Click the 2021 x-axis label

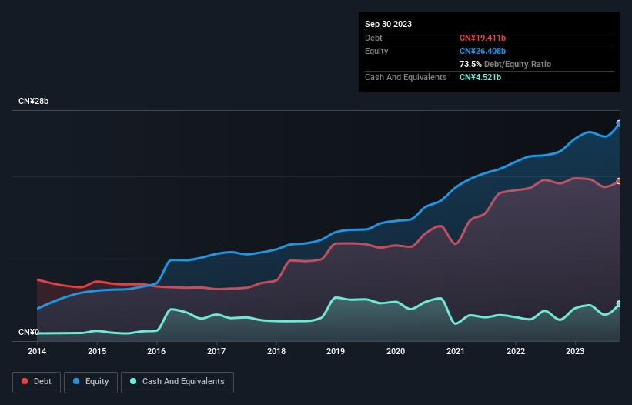tap(456, 351)
